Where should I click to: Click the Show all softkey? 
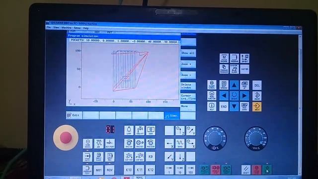[188, 53]
